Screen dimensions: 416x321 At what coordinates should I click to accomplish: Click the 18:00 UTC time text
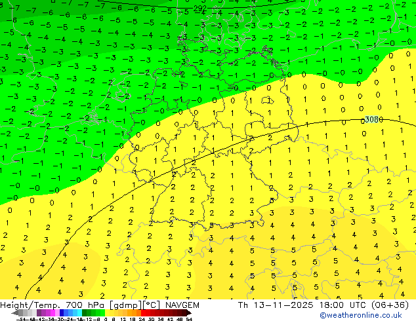pyautogui.click(x=343, y=305)
